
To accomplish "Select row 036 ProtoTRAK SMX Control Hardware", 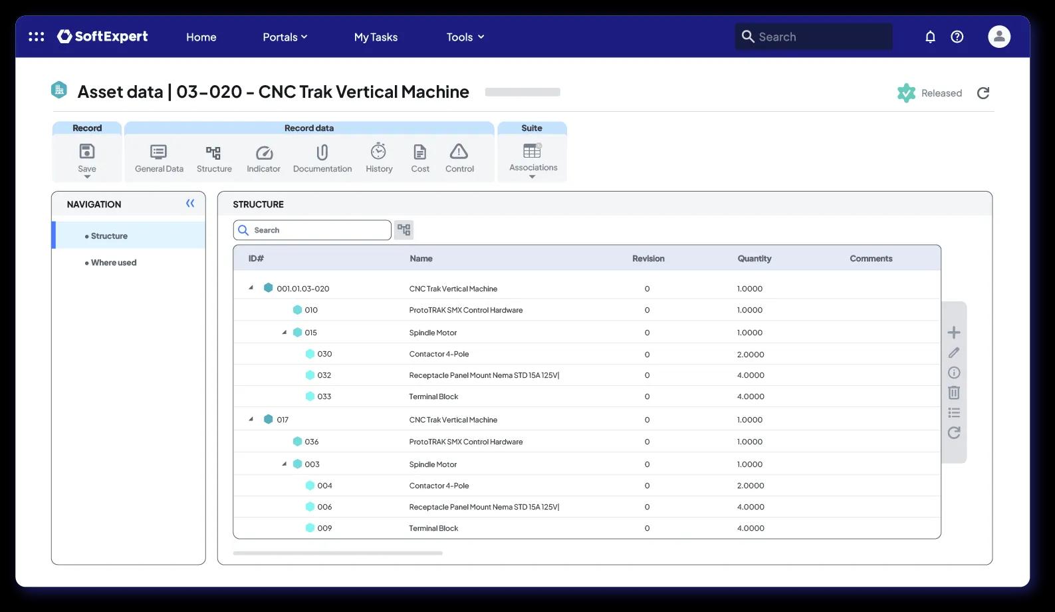I will (x=587, y=442).
